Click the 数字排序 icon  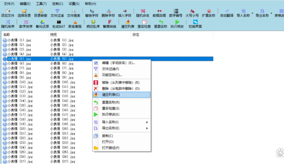(26, 22)
